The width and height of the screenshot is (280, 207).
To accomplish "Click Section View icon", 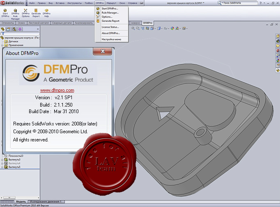I will [x=147, y=28].
